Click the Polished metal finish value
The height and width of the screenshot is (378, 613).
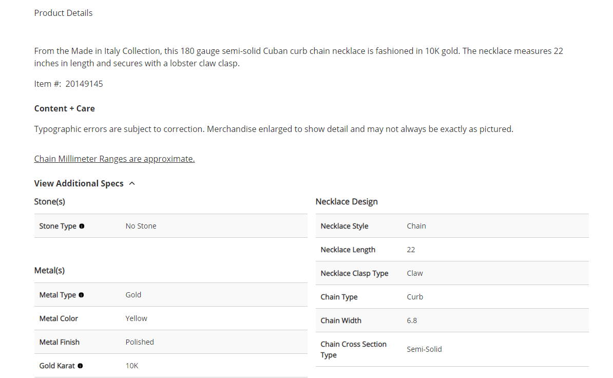[140, 342]
